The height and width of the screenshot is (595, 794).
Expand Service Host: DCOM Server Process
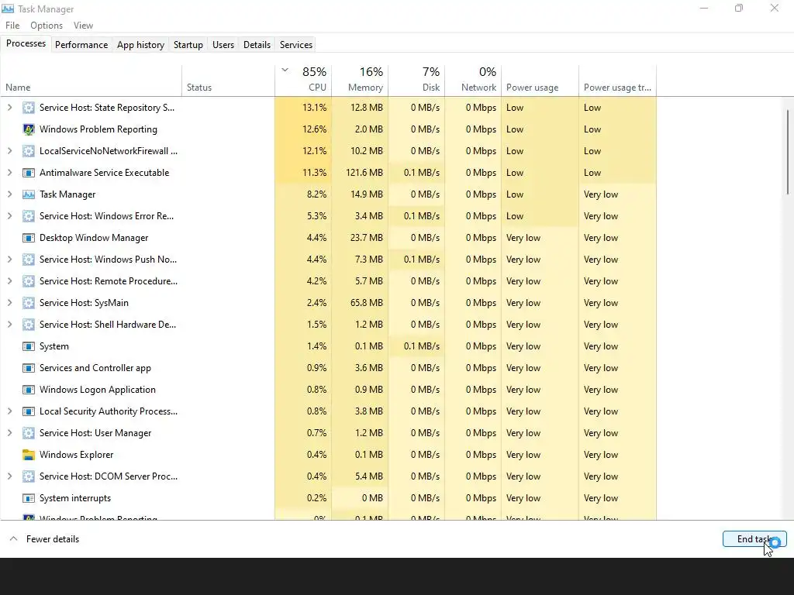[9, 476]
